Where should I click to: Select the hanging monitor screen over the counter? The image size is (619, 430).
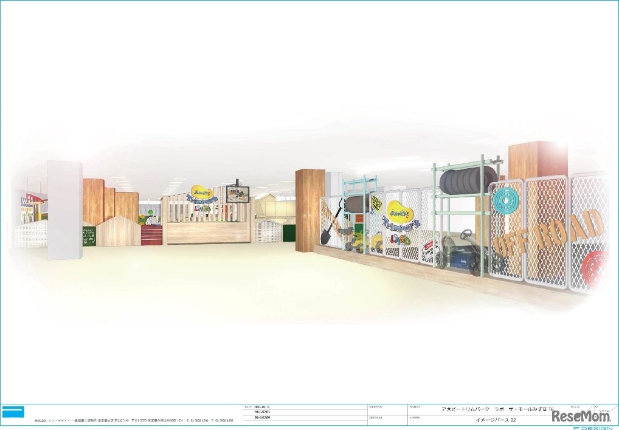click(238, 194)
